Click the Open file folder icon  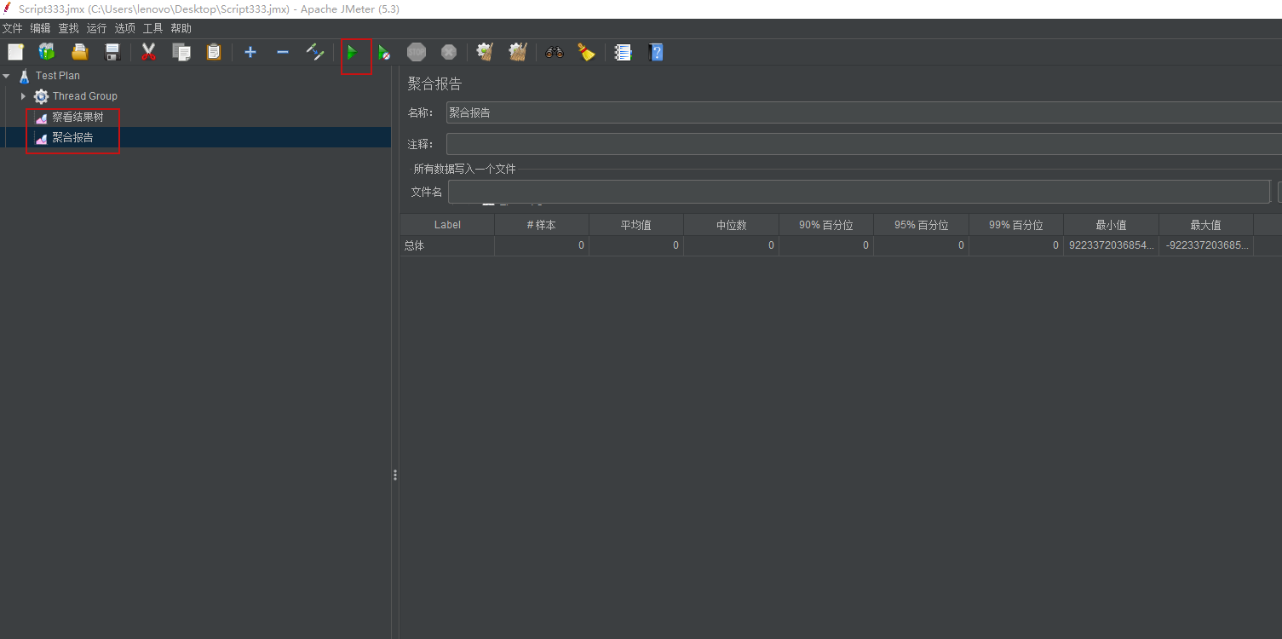coord(79,52)
